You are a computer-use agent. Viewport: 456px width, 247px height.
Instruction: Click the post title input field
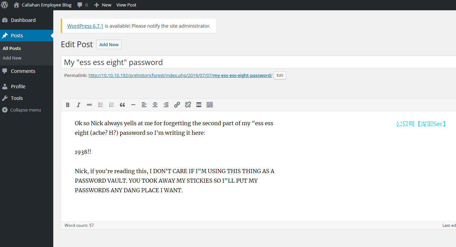coord(258,62)
